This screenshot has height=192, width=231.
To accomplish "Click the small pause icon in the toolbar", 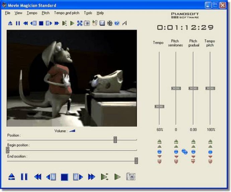I will click(18, 23).
